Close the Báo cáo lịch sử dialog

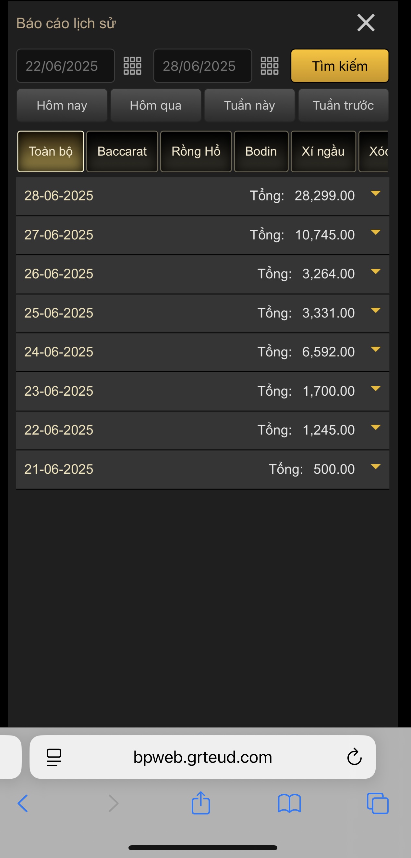(x=366, y=23)
